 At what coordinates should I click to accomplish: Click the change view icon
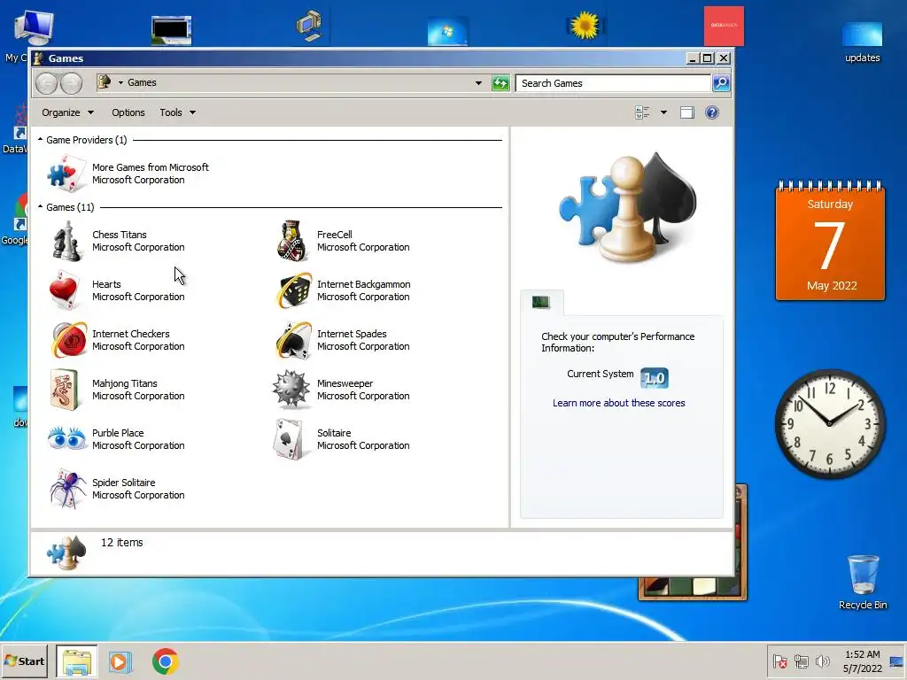[642, 112]
